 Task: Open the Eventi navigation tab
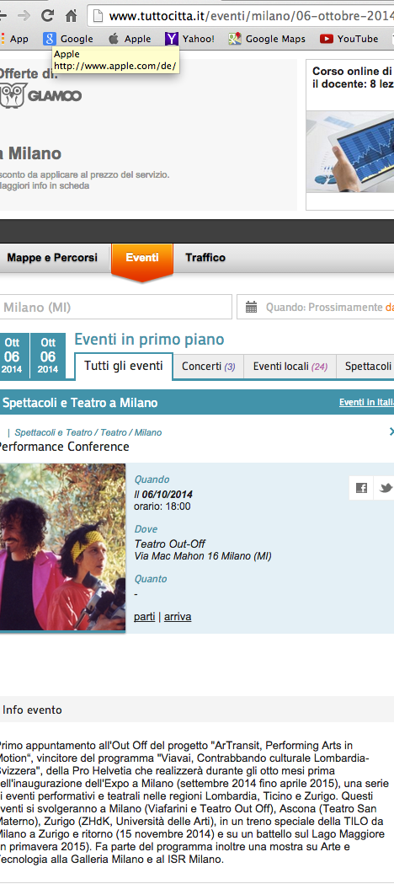coord(141,258)
